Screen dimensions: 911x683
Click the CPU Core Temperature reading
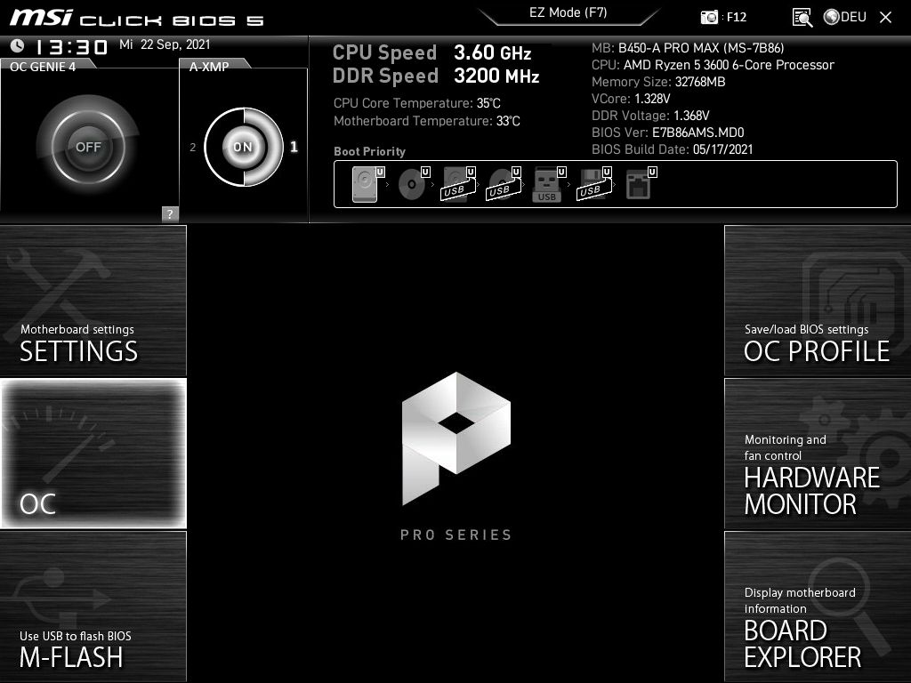[417, 103]
